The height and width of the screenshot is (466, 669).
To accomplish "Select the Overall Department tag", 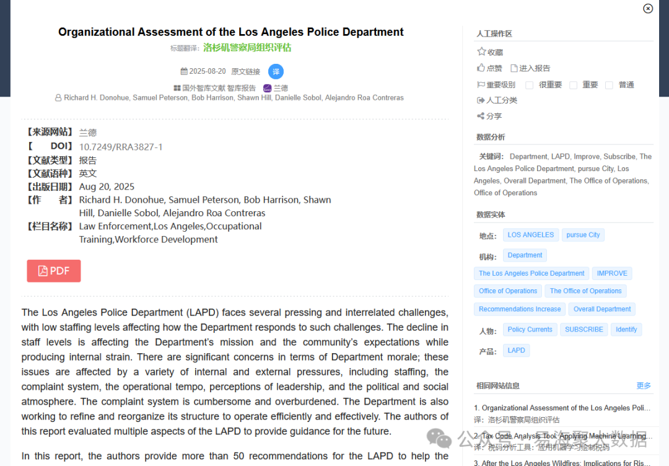I will click(602, 309).
